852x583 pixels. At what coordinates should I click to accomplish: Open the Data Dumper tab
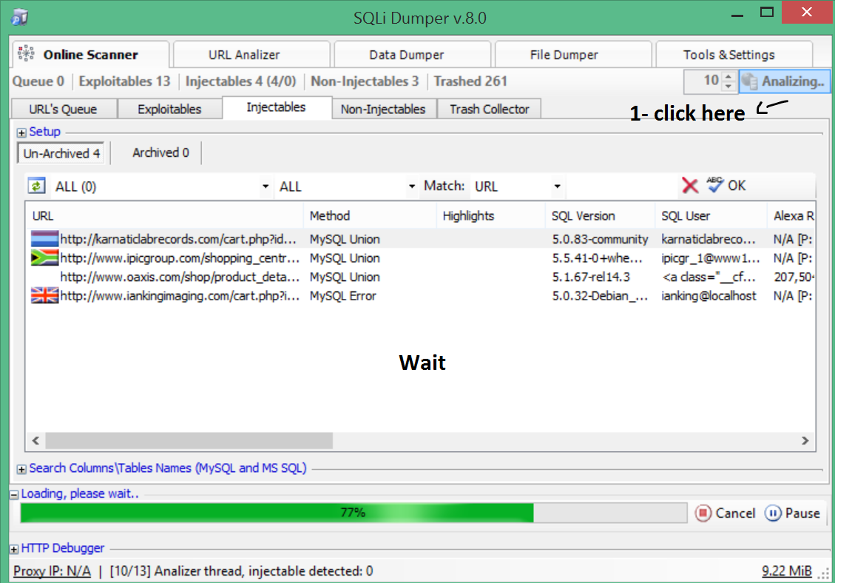click(413, 55)
